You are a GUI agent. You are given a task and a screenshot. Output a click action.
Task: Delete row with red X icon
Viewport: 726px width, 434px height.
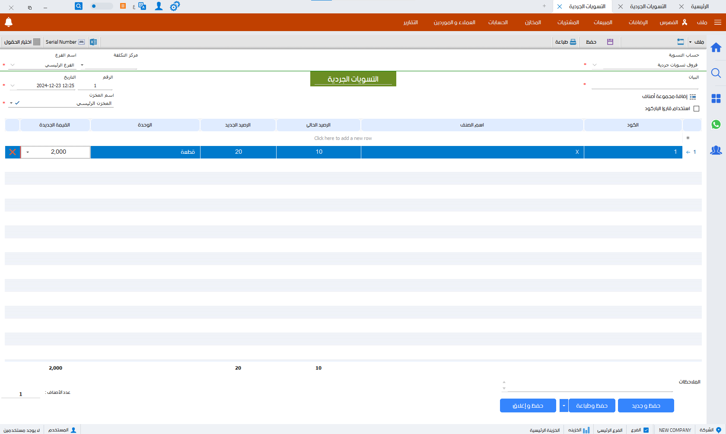pyautogui.click(x=13, y=152)
